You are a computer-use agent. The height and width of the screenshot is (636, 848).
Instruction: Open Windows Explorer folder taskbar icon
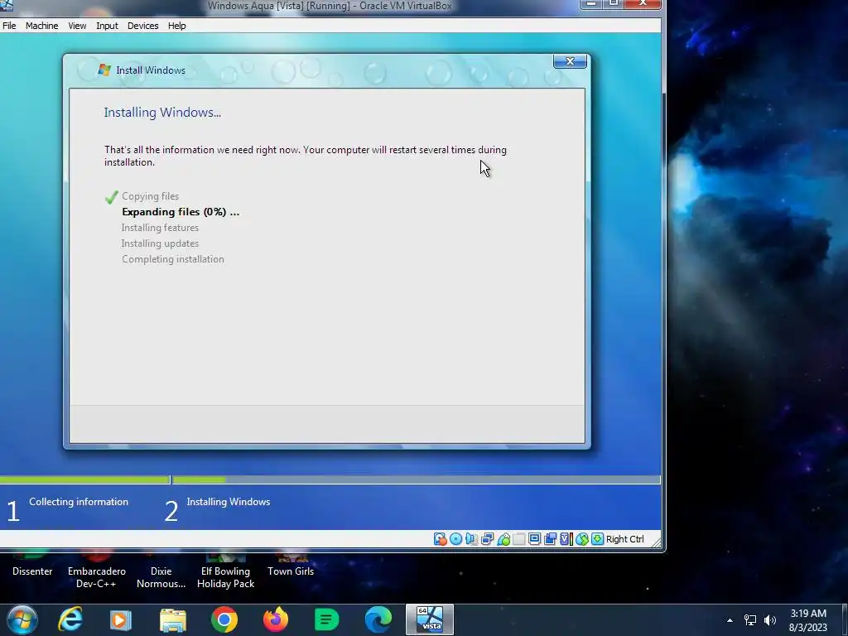[172, 619]
